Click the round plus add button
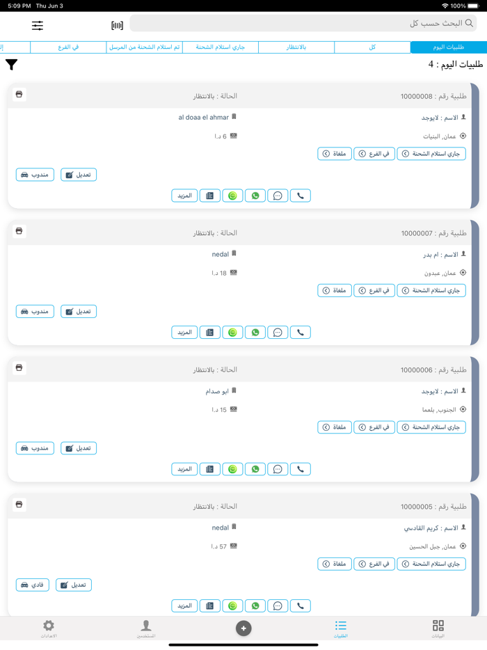The image size is (487, 650). pos(243,628)
